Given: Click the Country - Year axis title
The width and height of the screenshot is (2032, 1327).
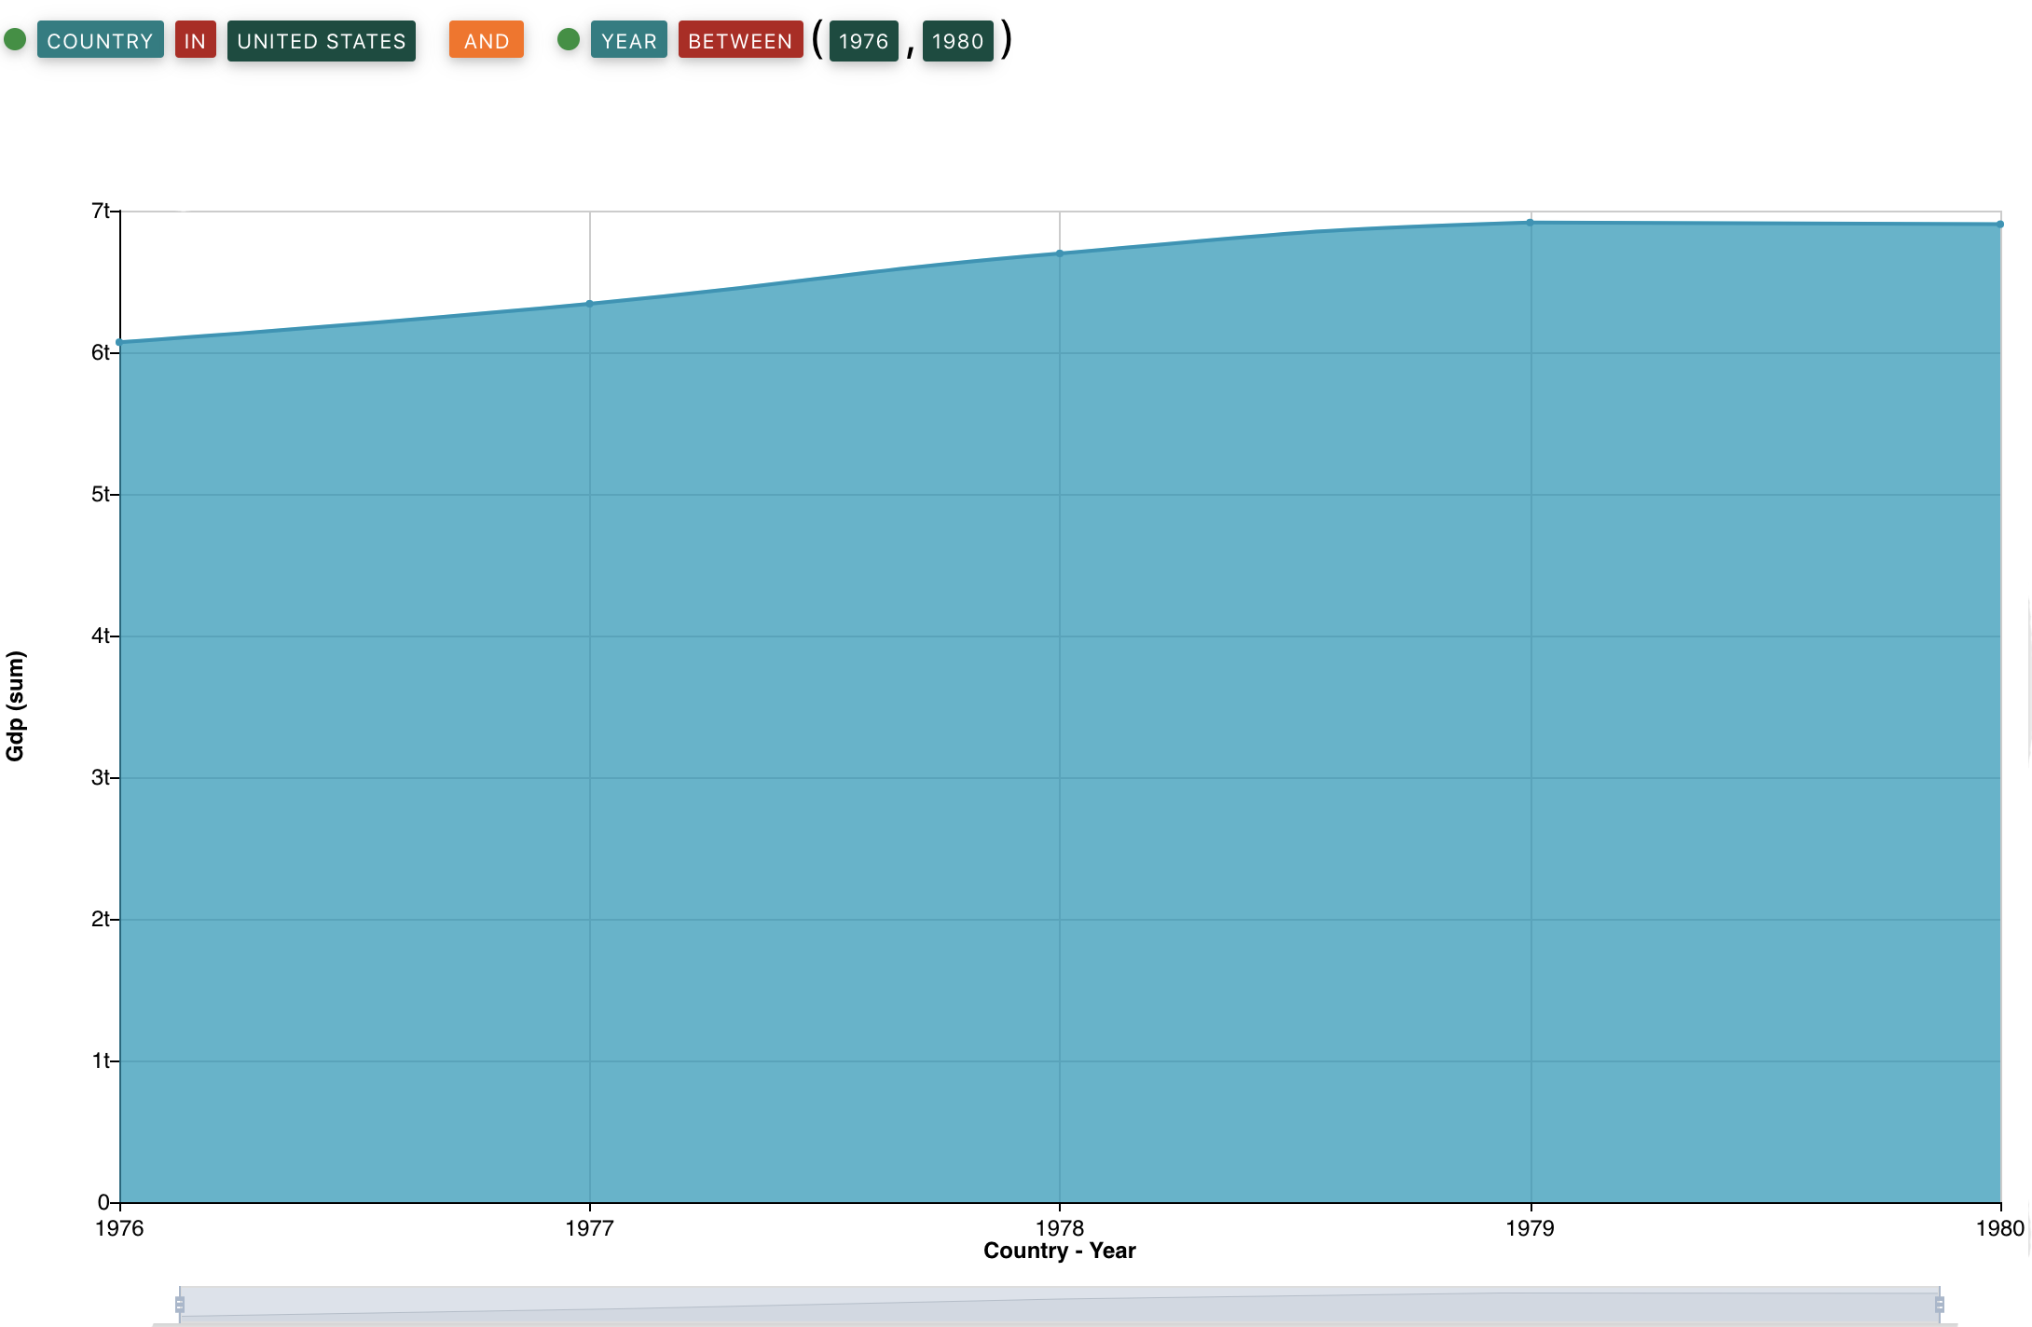Looking at the screenshot, I should point(1059,1251).
